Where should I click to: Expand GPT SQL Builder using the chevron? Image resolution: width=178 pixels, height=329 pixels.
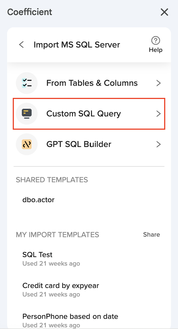(159, 144)
